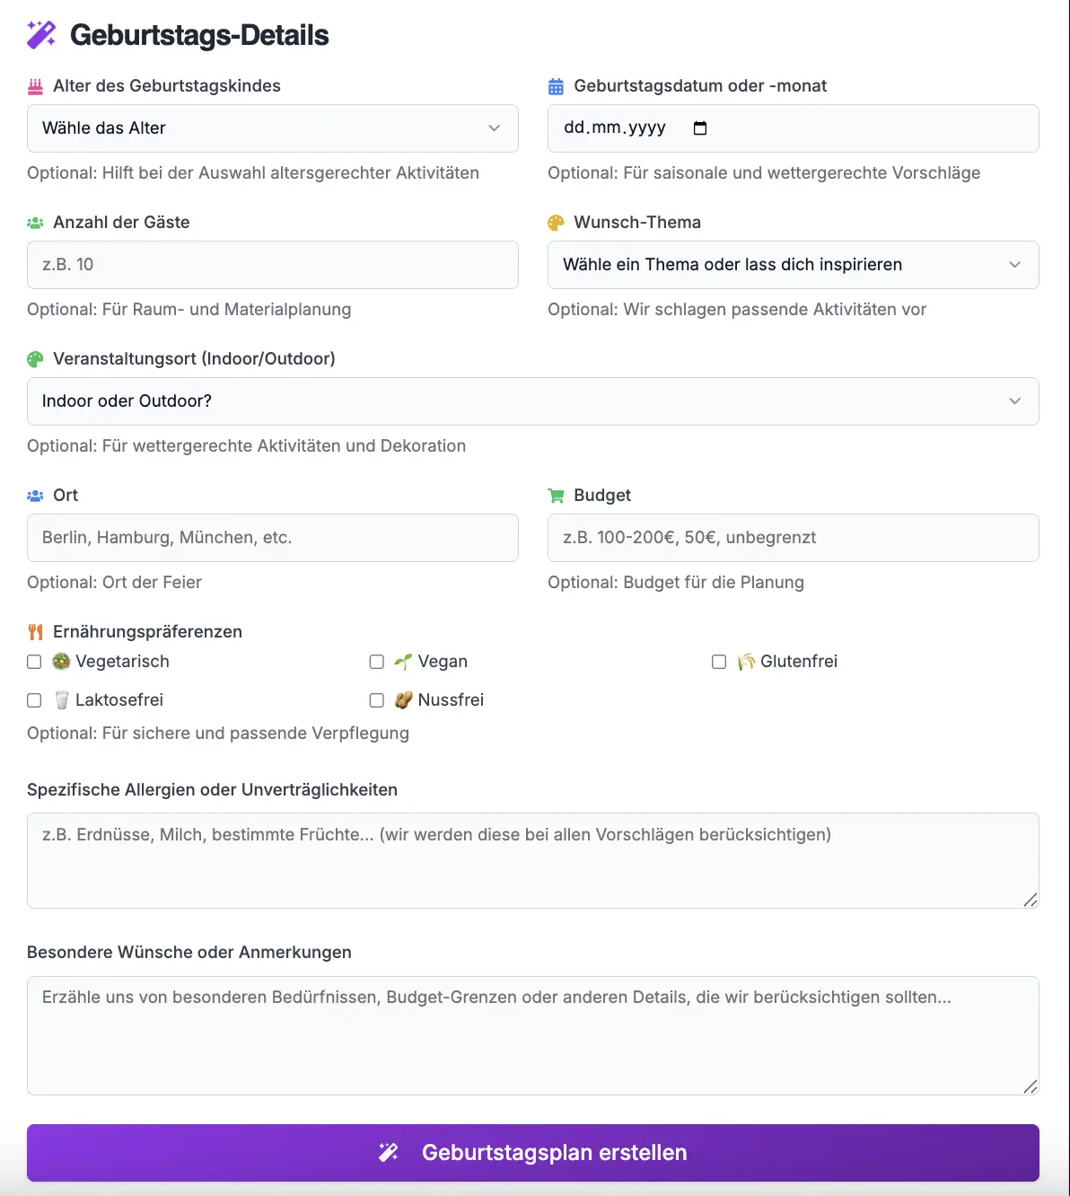
Task: Click the guests icon beside Anzahl der Gäste
Action: [35, 223]
